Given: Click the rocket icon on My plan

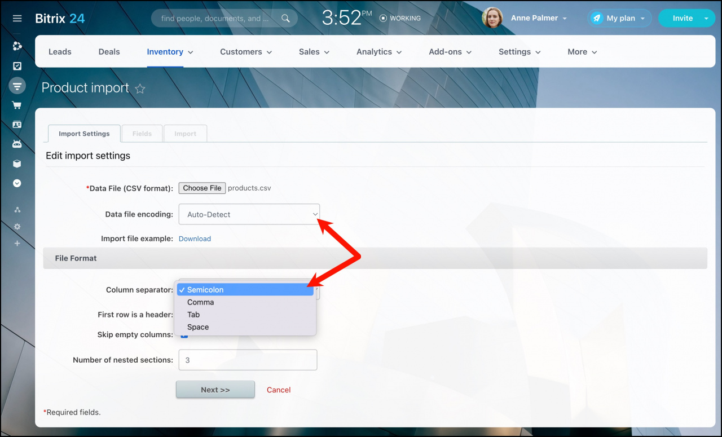Looking at the screenshot, I should [597, 18].
